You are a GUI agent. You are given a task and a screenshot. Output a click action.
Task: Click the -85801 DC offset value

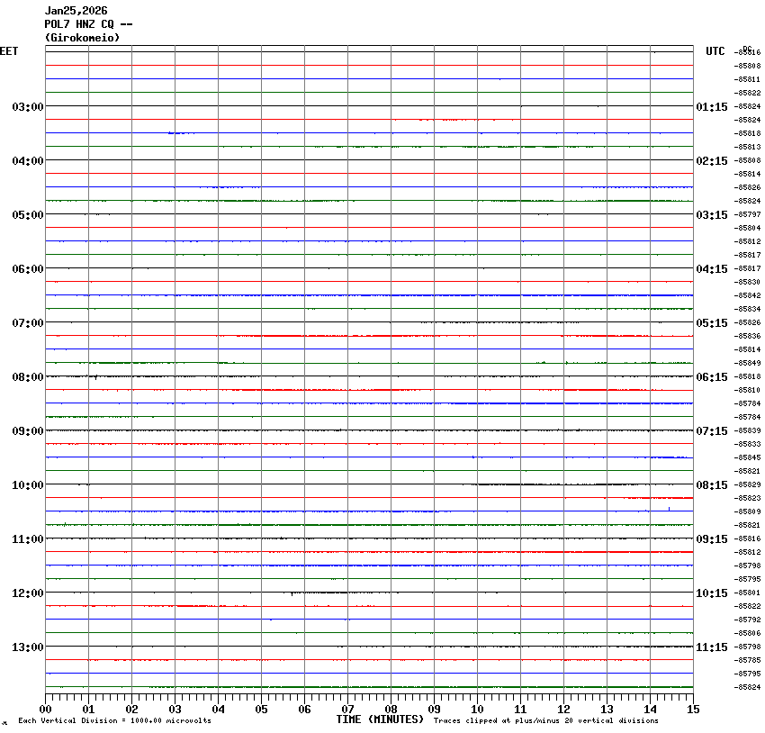click(x=748, y=593)
